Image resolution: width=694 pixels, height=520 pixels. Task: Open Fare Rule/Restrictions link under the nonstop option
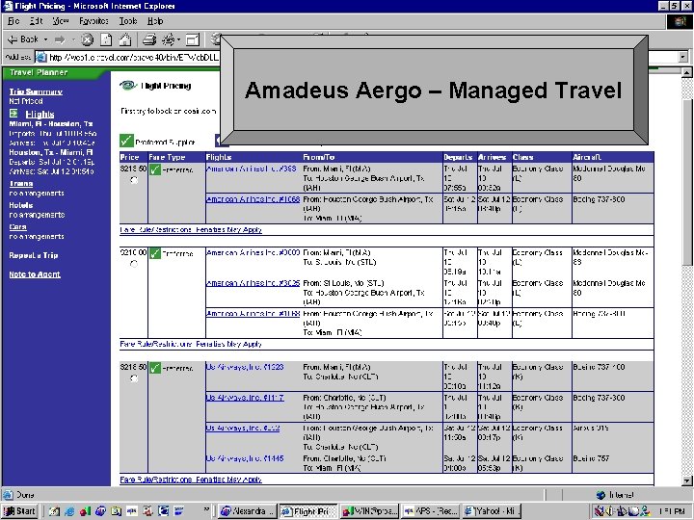191,230
